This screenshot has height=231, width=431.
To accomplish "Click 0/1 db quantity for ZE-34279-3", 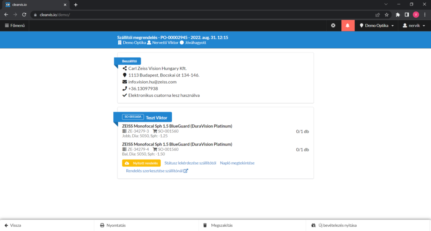I will click(302, 131).
